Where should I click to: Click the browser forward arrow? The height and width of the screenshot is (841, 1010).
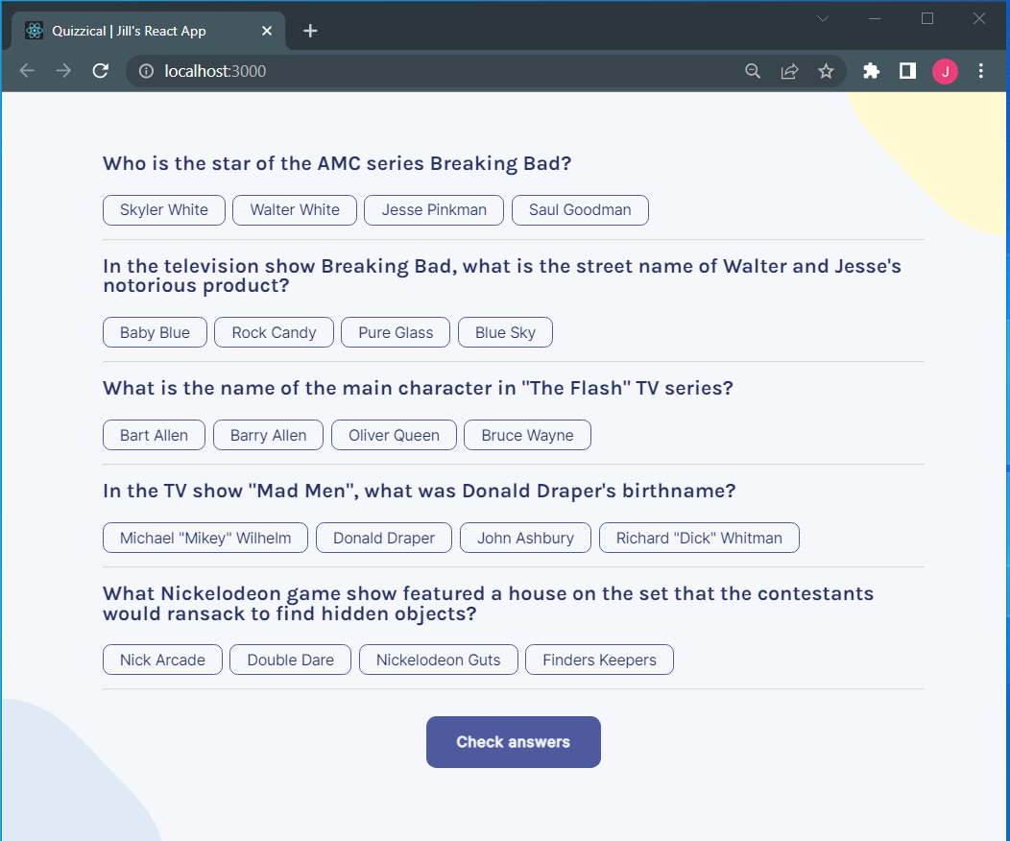click(x=62, y=70)
